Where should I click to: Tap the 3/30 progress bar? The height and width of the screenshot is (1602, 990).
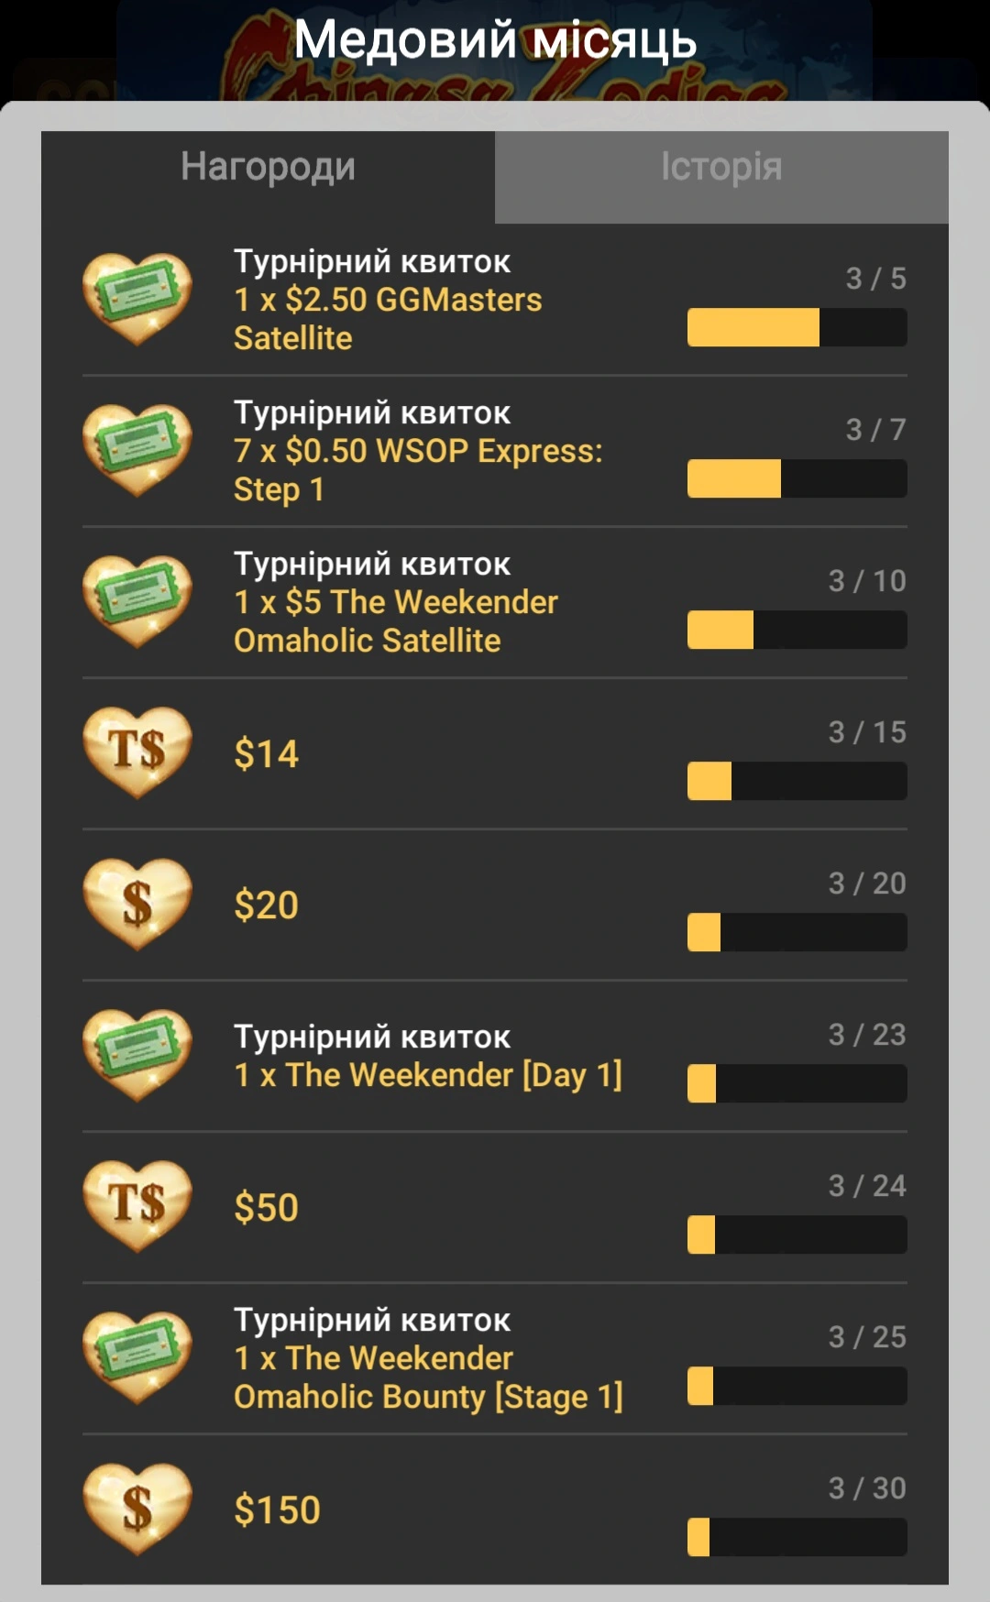coord(797,1537)
